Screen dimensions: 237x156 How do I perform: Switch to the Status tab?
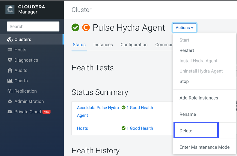79,44
